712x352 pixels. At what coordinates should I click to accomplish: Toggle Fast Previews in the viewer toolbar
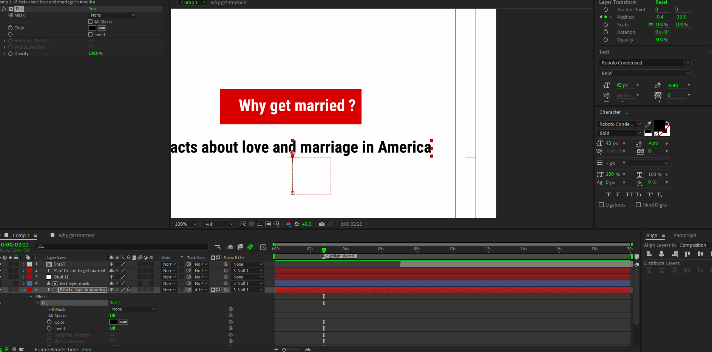tap(243, 224)
